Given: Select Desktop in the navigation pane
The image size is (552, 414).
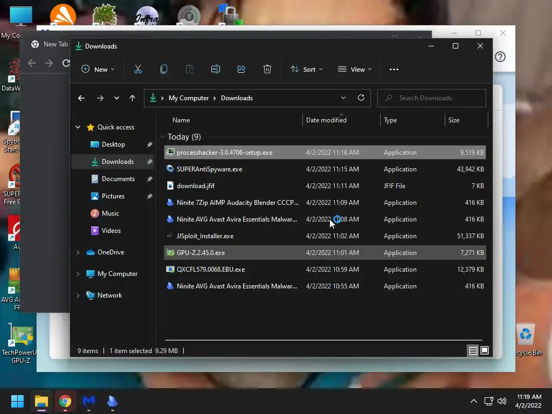Looking at the screenshot, I should [x=113, y=144].
